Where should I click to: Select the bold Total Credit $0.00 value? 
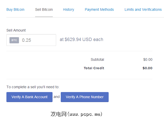click(x=147, y=68)
